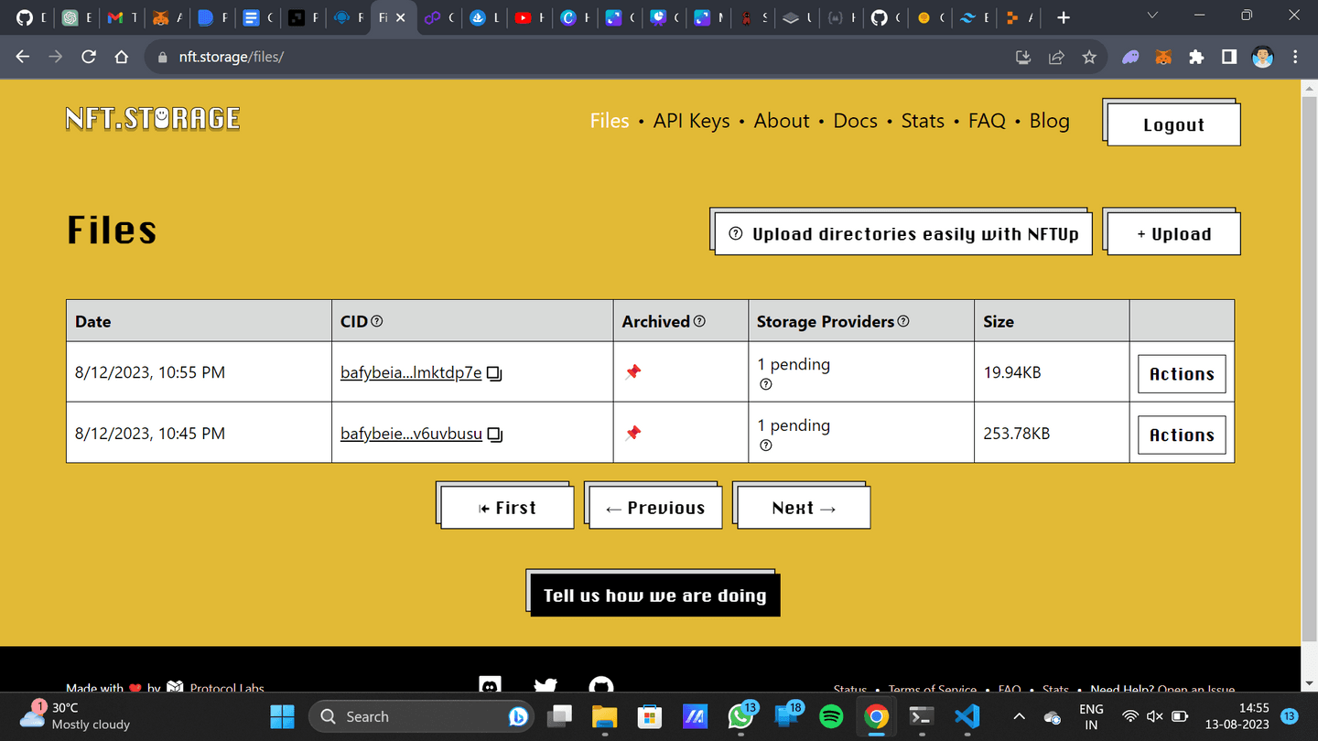Image resolution: width=1318 pixels, height=741 pixels.
Task: Open the CID link bafybeia...lmktdp7e
Action: coord(411,372)
